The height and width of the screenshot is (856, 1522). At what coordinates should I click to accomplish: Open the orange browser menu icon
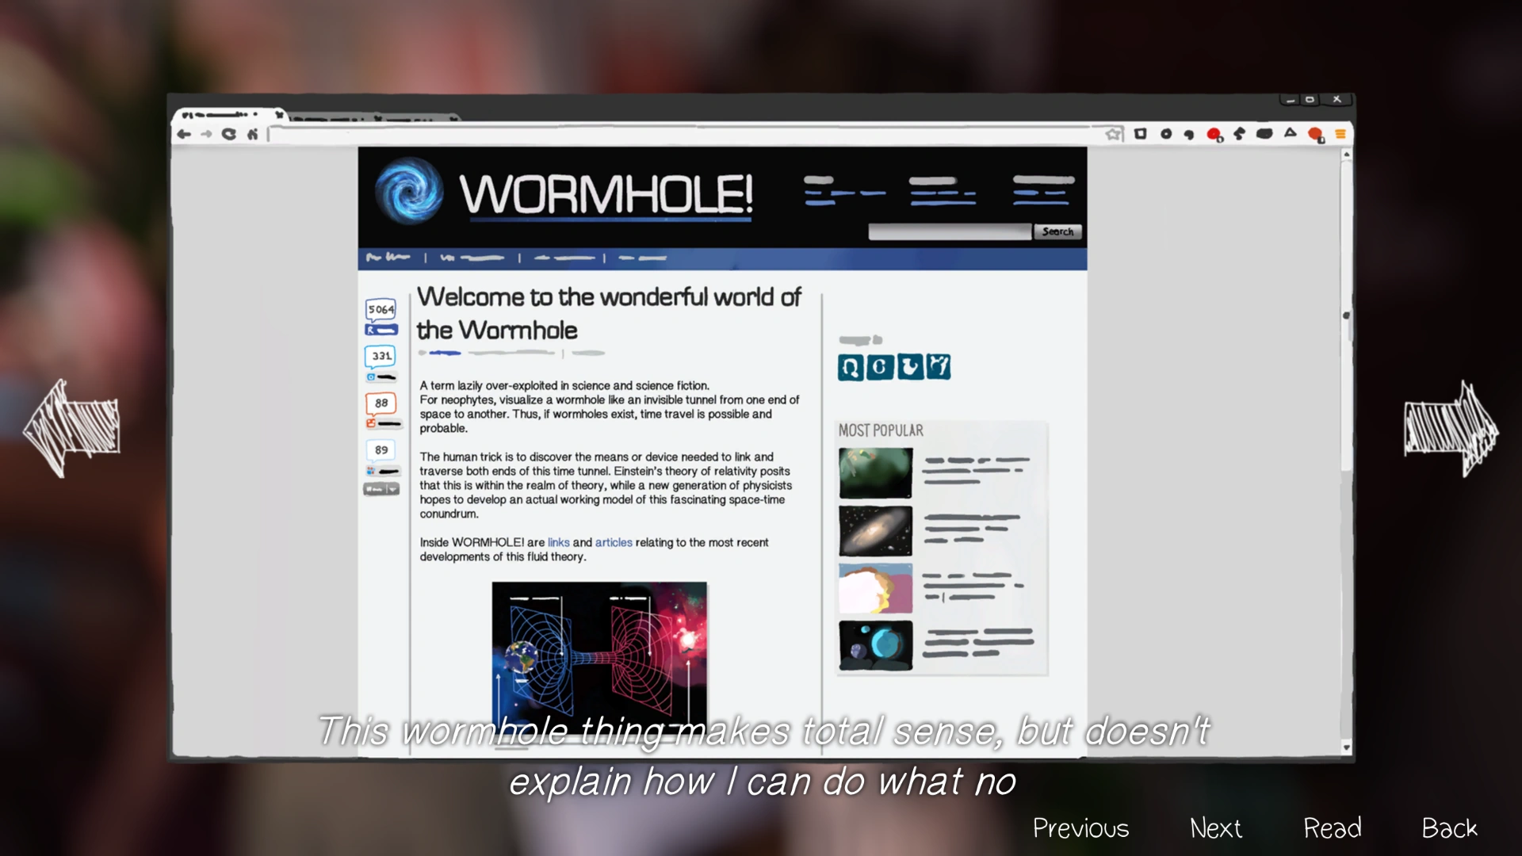[1340, 134]
